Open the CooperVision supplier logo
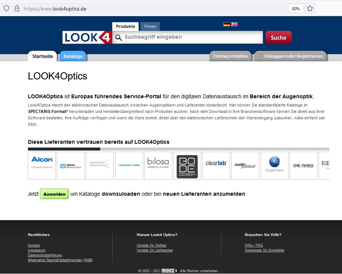 tap(274, 166)
